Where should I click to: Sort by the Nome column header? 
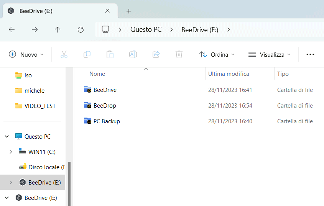point(97,74)
